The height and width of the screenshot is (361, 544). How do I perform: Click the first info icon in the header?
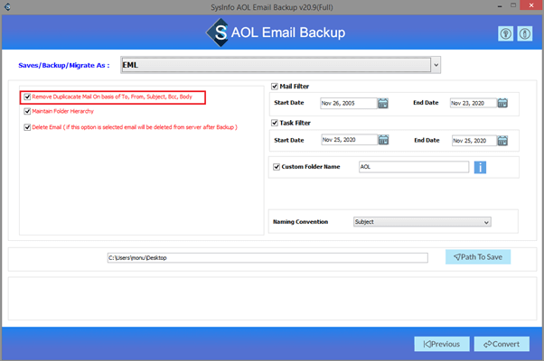click(x=505, y=34)
